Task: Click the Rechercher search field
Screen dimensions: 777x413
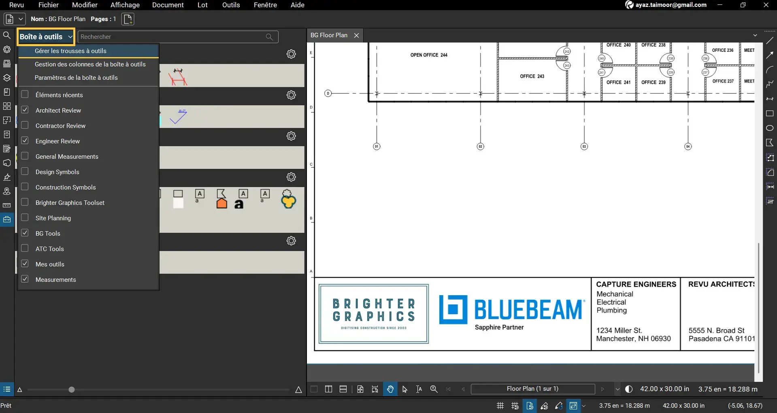Action: (x=174, y=36)
